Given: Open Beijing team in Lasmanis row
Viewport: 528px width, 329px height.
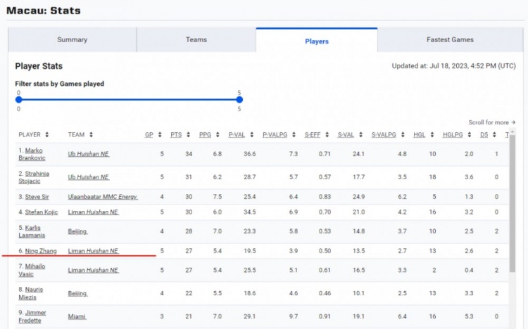Looking at the screenshot, I should (77, 231).
